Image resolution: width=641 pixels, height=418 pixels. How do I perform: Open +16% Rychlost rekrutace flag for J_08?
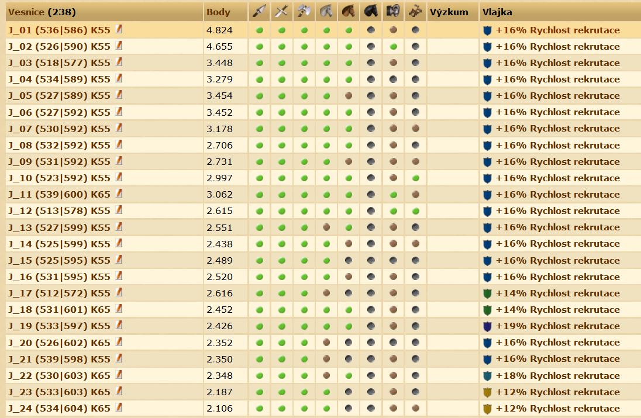pos(557,146)
